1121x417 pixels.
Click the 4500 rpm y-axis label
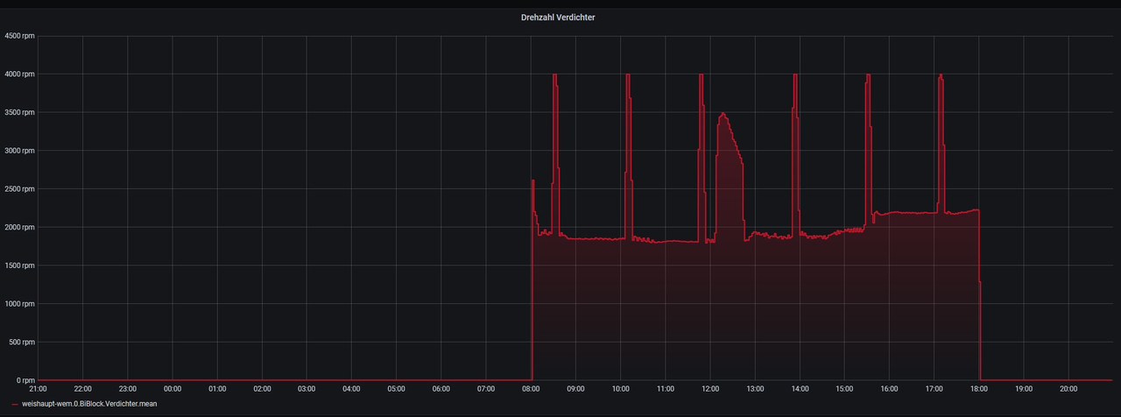click(x=19, y=36)
